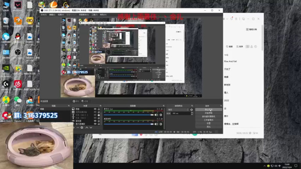Switch music player to mini mode icon
Viewport: 301px width, 169px height.
[x=243, y=19]
